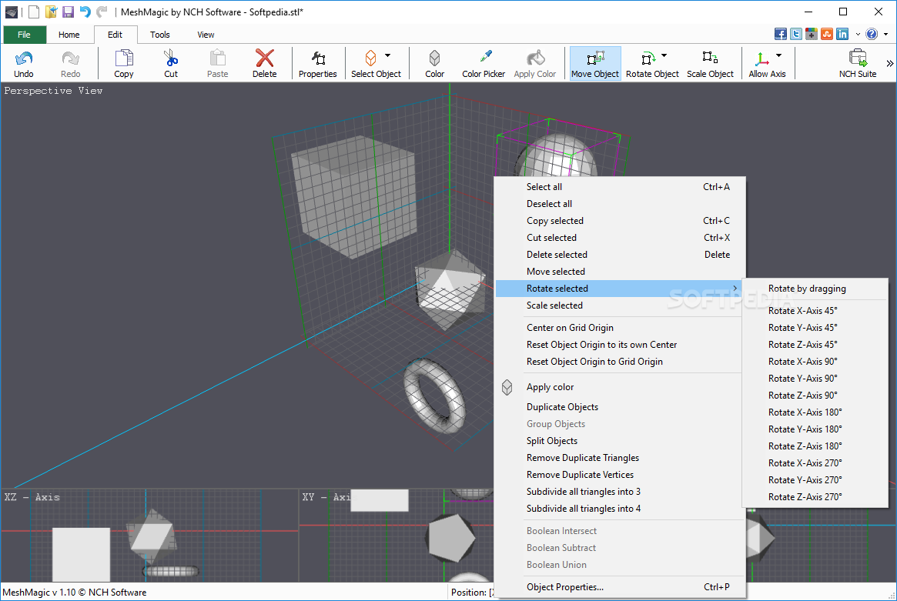Select Reset Object Origin to Grid Origin

coord(620,362)
